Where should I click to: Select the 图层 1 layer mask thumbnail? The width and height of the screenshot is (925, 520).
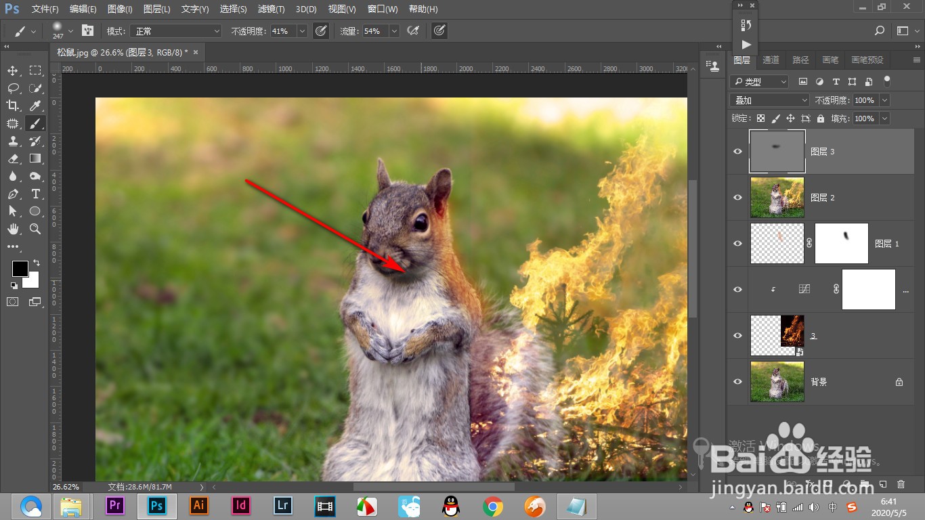coord(842,244)
